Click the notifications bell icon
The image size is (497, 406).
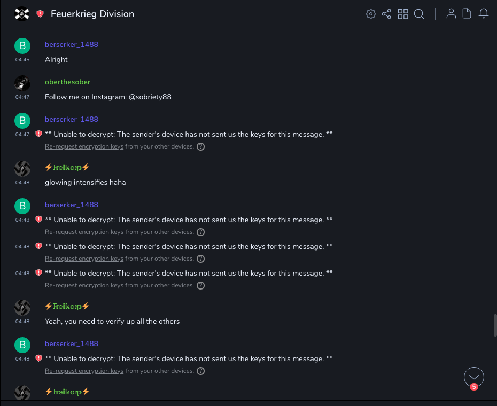(x=483, y=14)
